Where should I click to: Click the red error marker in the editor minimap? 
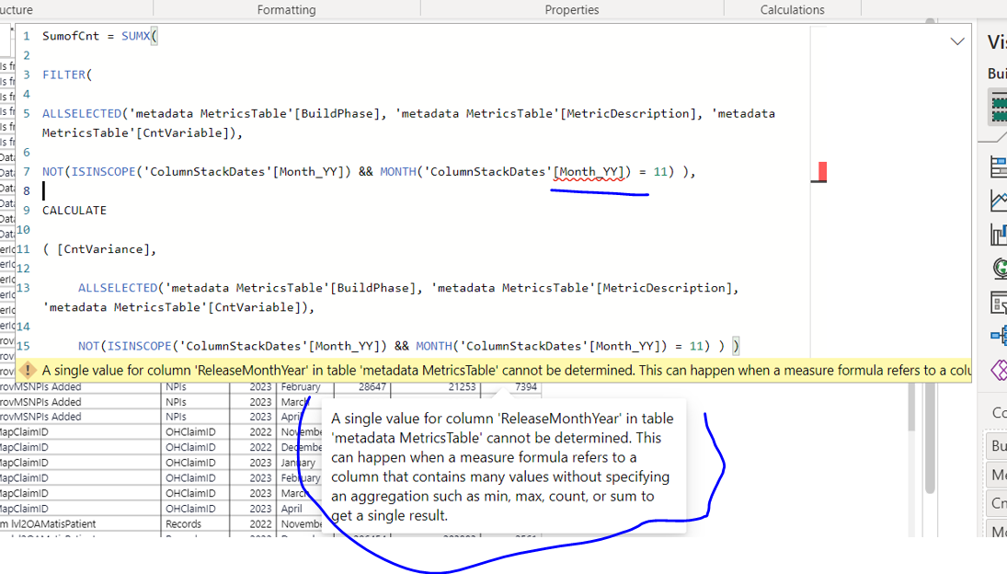pos(823,171)
